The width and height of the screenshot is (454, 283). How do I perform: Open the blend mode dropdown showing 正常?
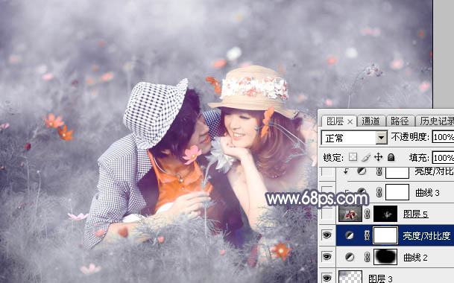coord(354,138)
